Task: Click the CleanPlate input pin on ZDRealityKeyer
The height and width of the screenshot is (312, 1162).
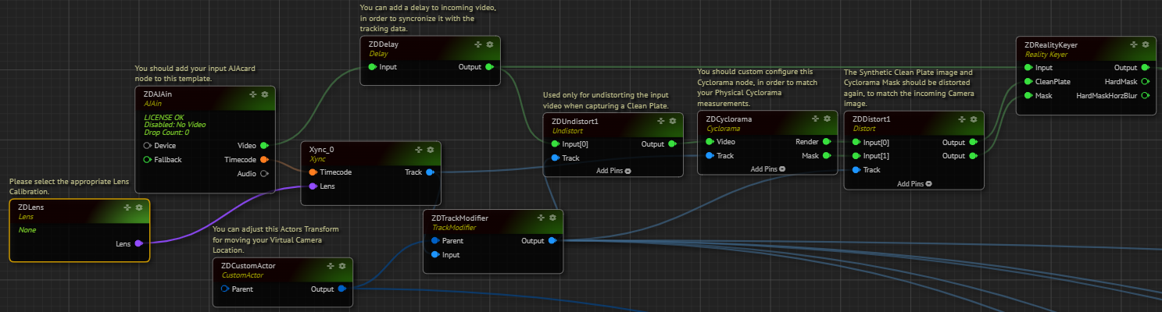Action: [x=1027, y=82]
